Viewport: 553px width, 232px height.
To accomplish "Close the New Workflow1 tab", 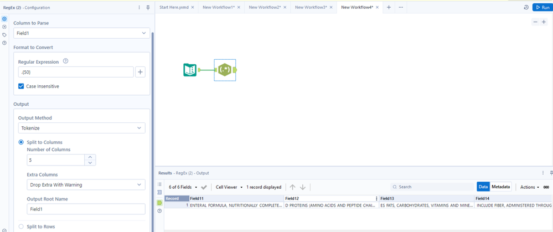I will pyautogui.click(x=239, y=7).
